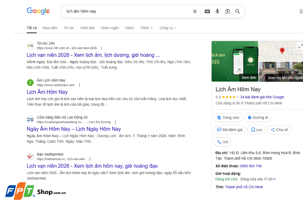Viewport: 303px width, 202px height.
Task: Switch to the Tin tức tab
Action: 69,28
